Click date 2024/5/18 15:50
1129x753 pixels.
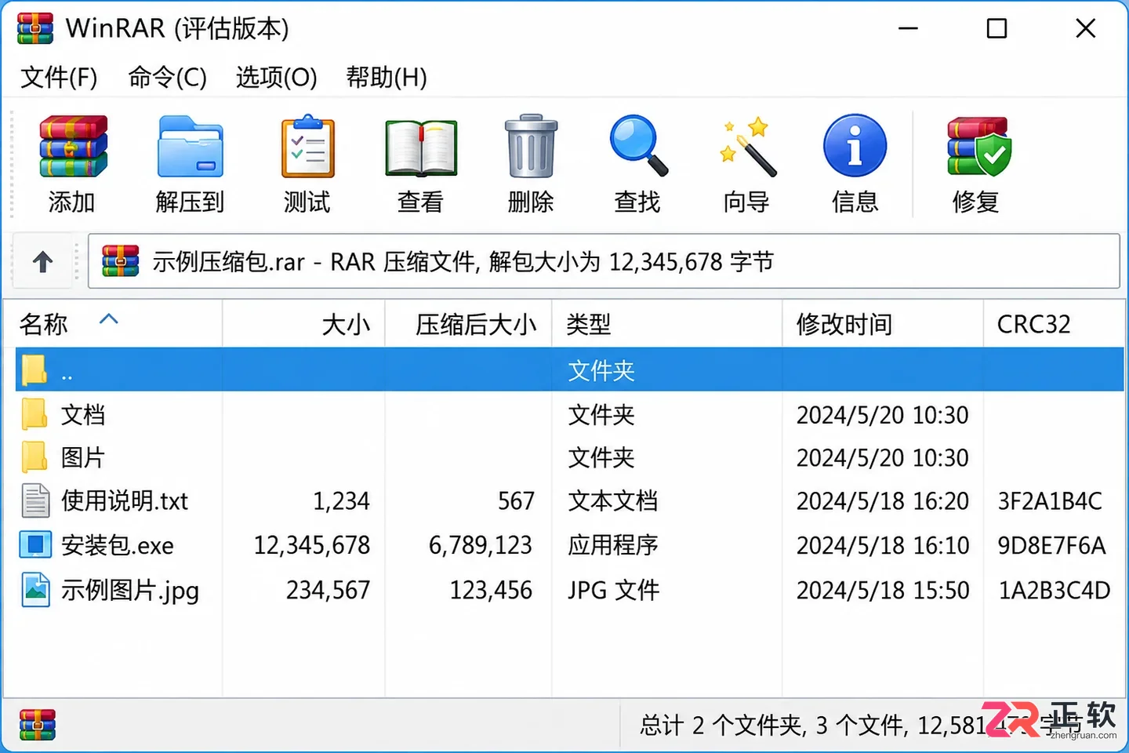883,590
